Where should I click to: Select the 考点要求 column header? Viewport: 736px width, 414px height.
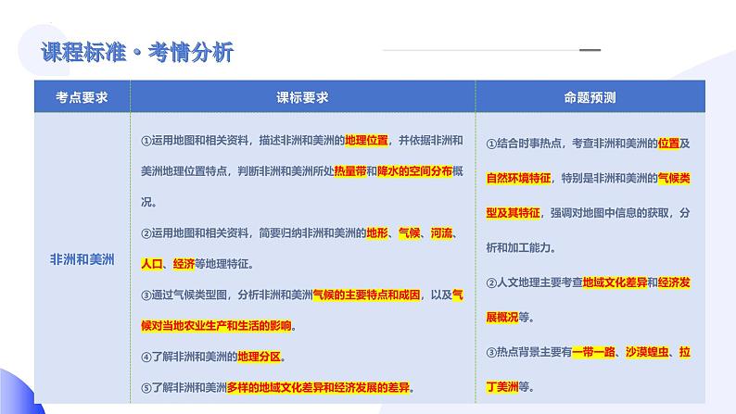coord(82,97)
